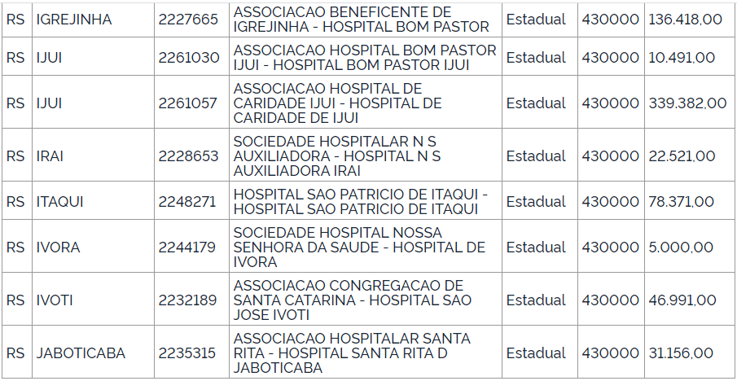This screenshot has height=381, width=737.
Task: Click value 339.382,00
Action: click(687, 103)
